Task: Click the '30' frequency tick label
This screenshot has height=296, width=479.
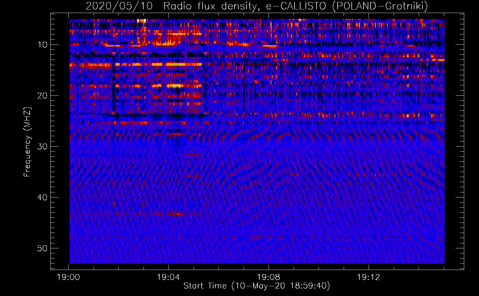Action: [43, 147]
